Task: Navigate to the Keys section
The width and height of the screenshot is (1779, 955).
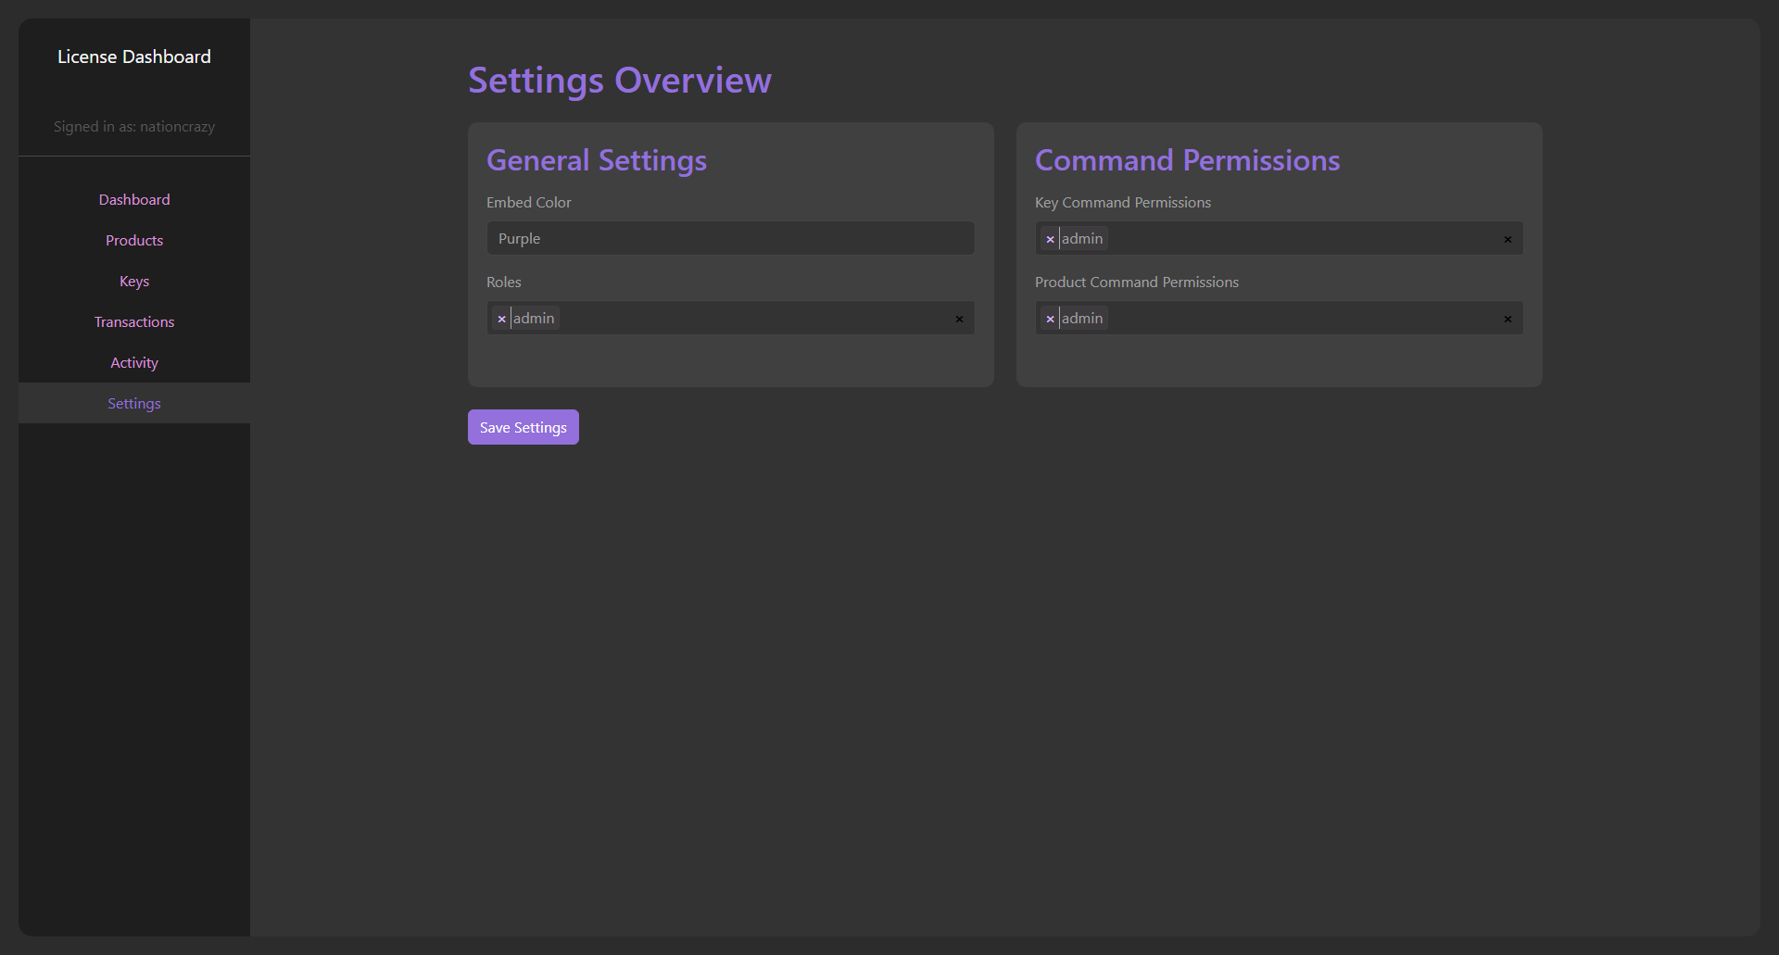Action: 134,282
